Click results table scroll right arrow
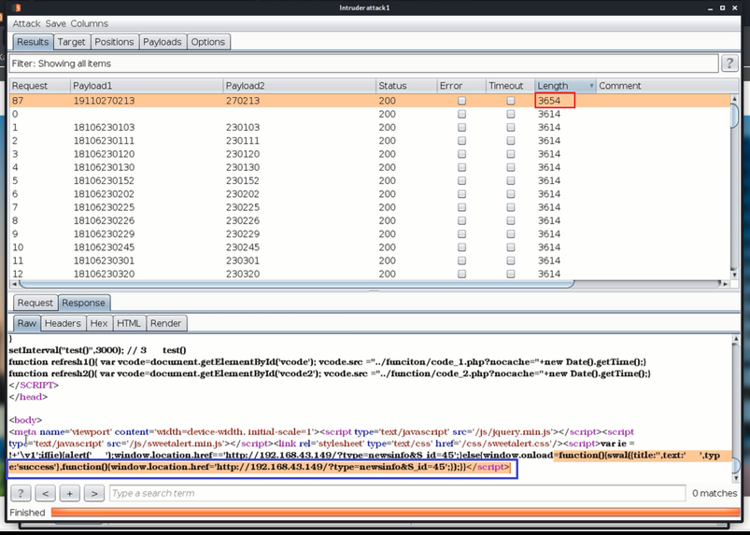750x535 pixels. 725,284
